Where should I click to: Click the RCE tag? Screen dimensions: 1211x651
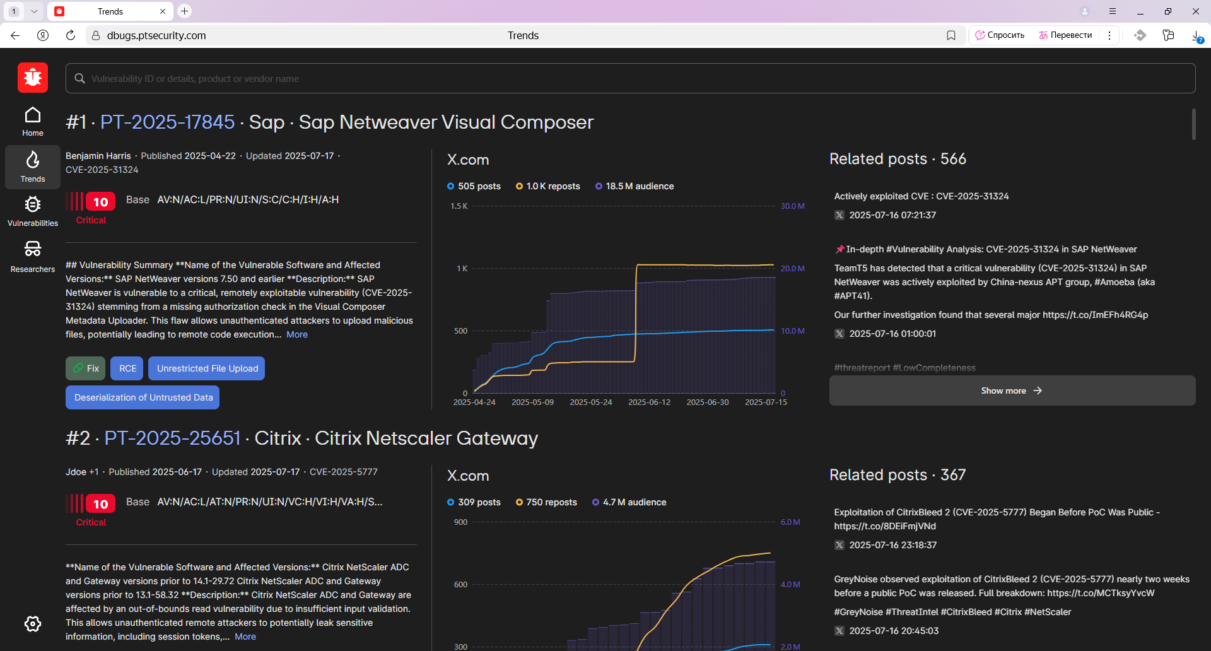click(127, 368)
